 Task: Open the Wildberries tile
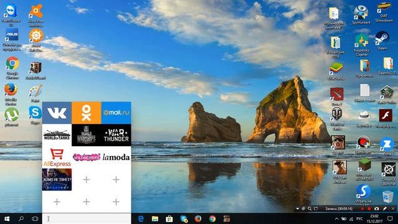pos(86,157)
